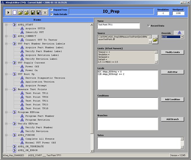Viewport: 191px width, 160px height.
Task: Click the Override icon button above dropdown
Action: (x=179, y=33)
